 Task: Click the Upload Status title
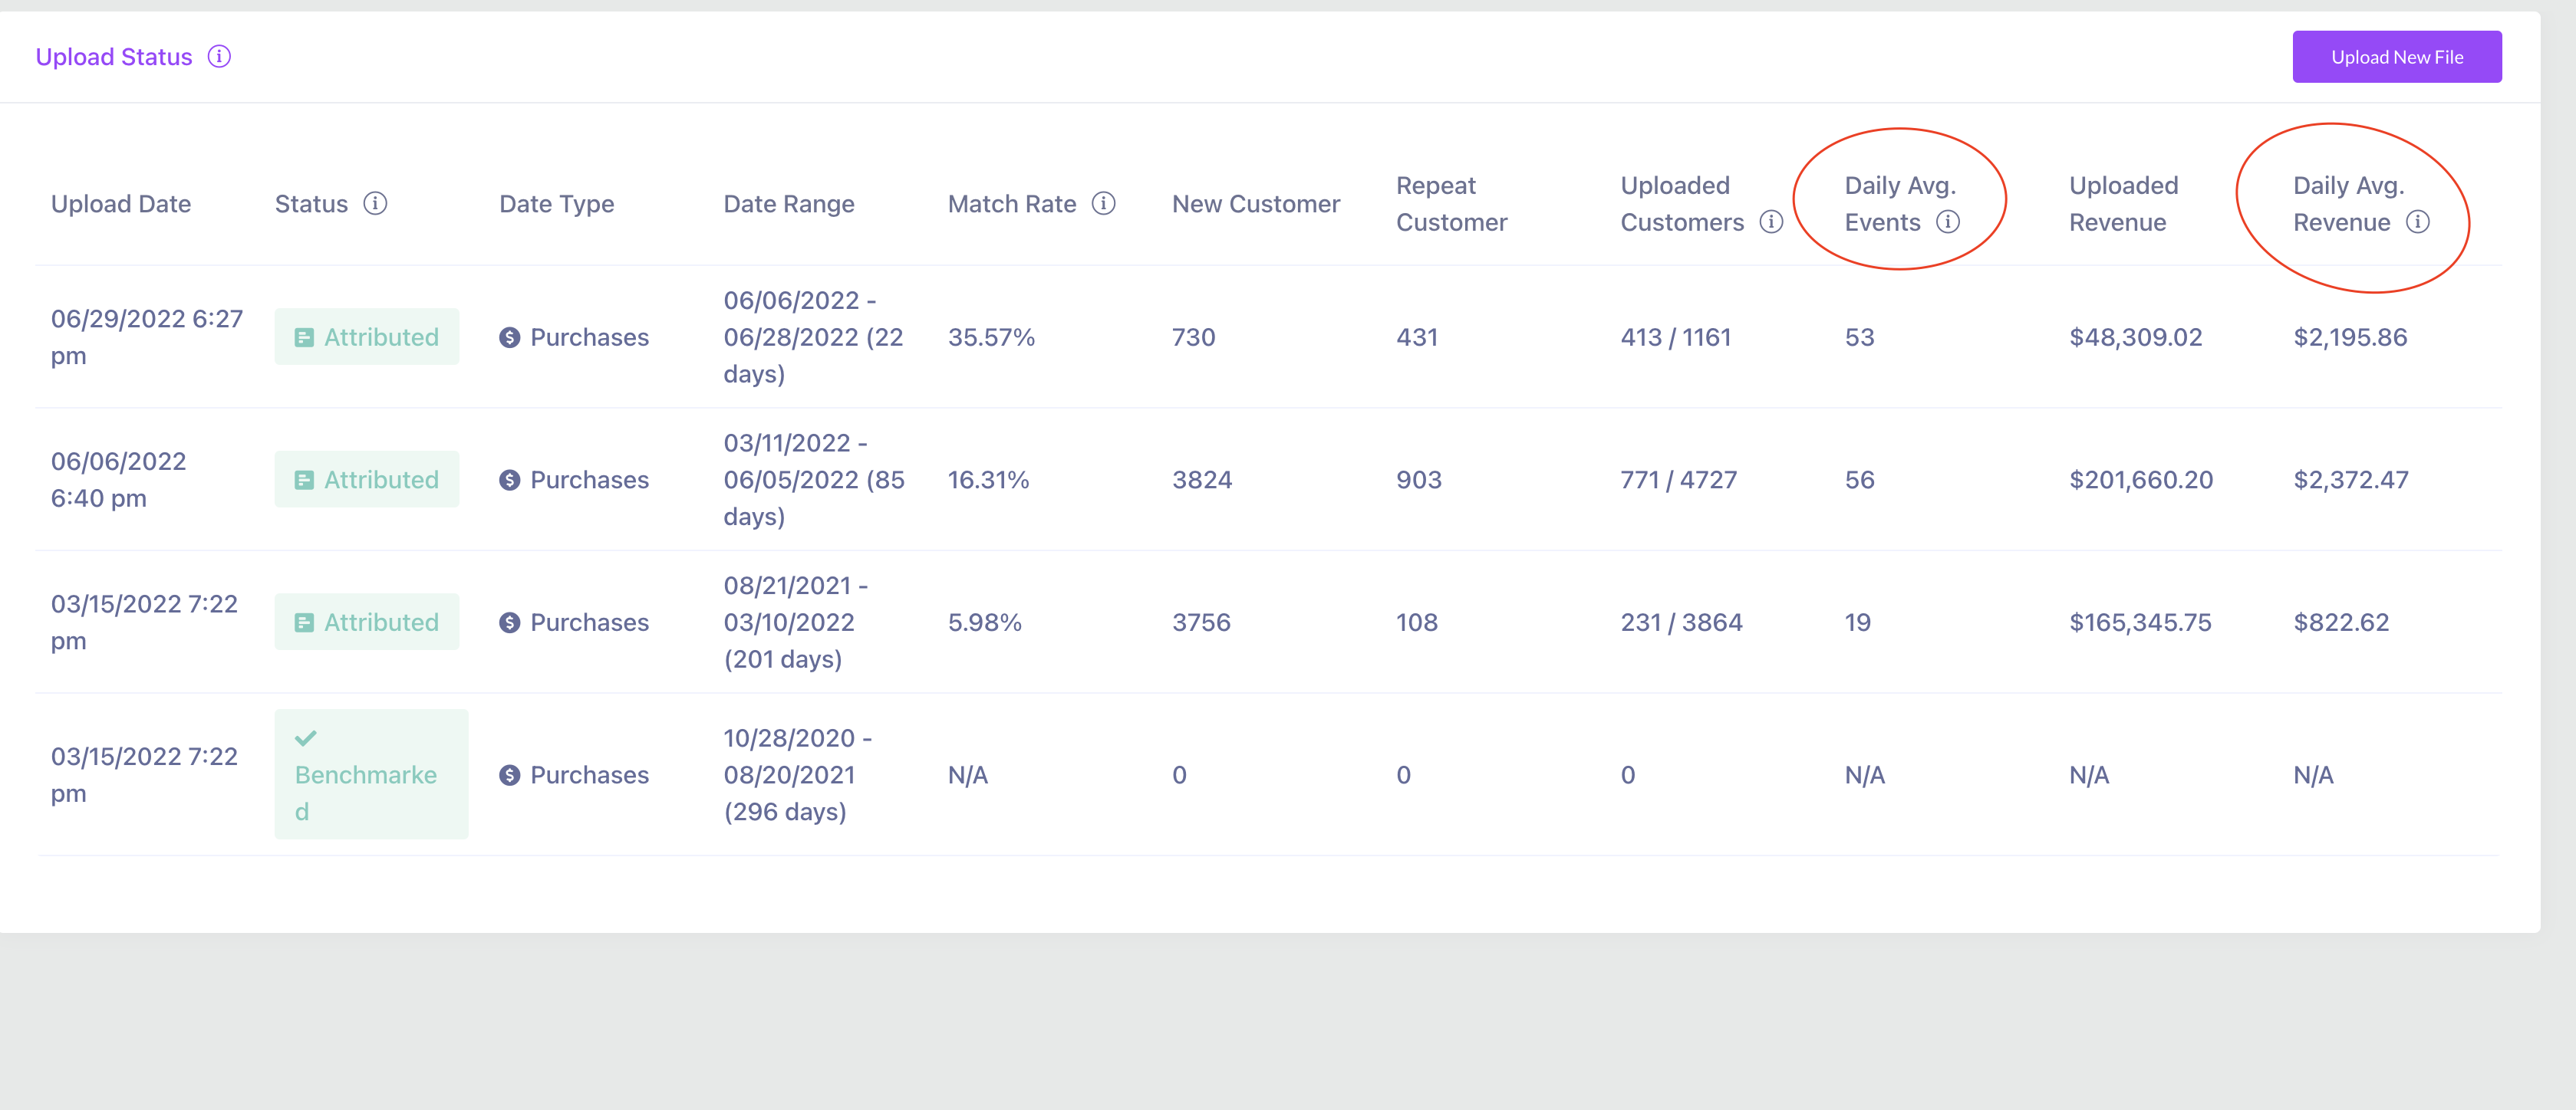114,57
